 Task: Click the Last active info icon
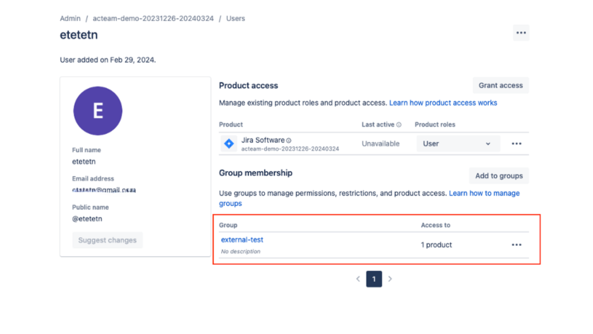coord(399,125)
